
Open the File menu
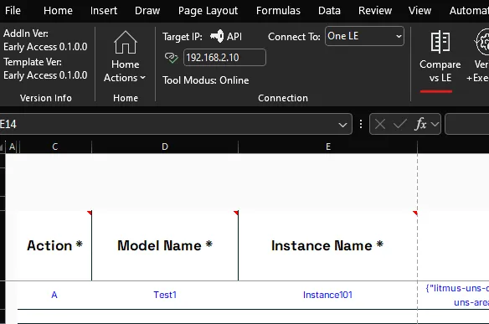pos(13,11)
